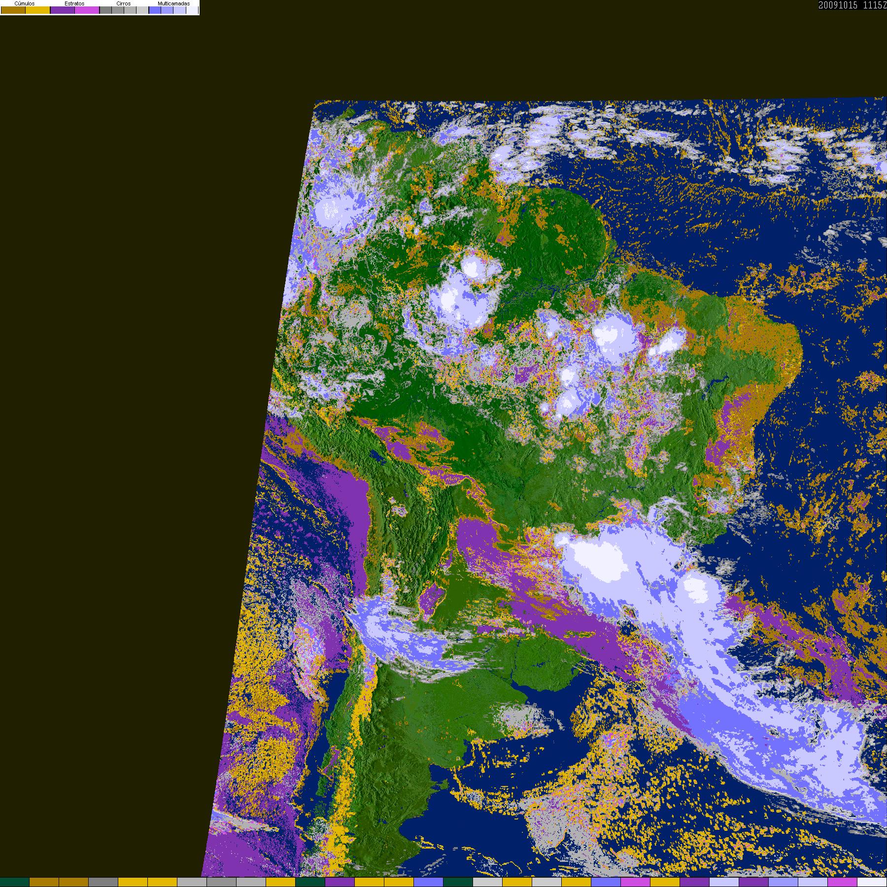
Task: Click the Multicamadas legend label
Action: point(173,3)
